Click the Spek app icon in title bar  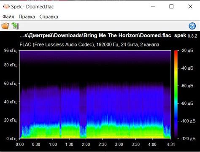point(6,7)
